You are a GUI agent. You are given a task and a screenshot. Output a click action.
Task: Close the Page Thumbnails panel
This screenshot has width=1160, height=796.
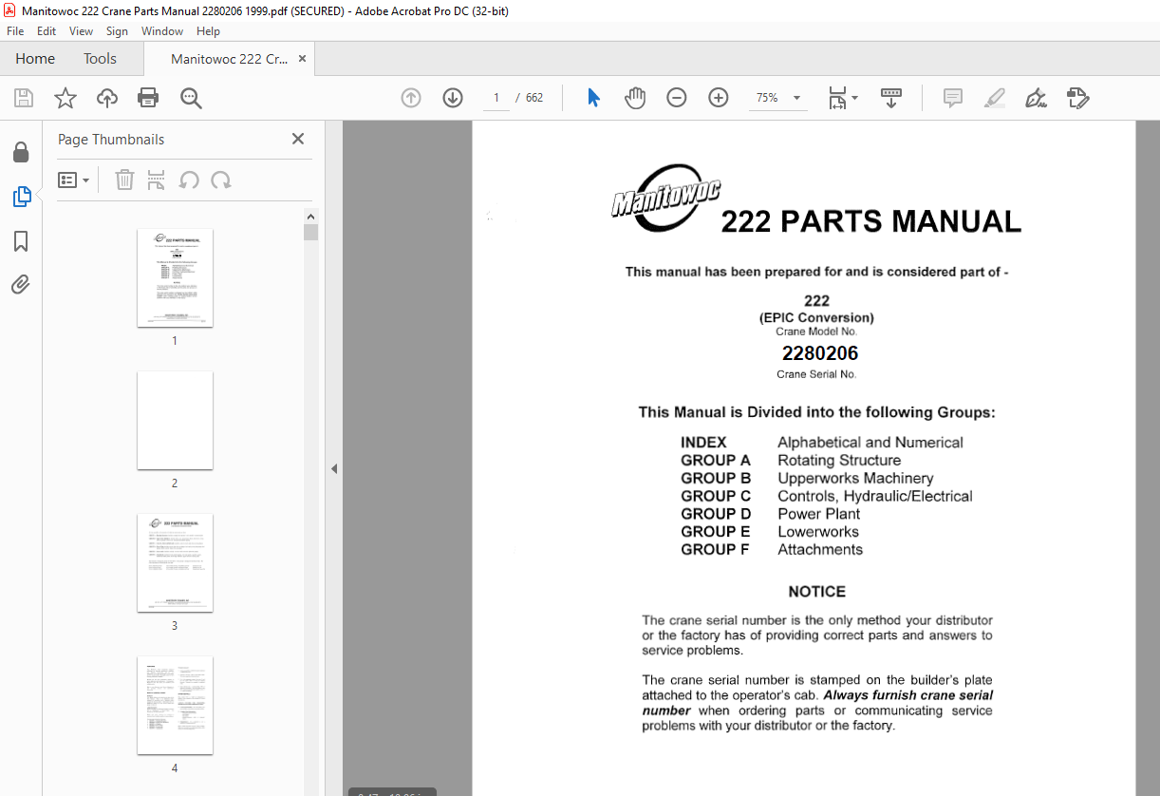[x=298, y=139]
